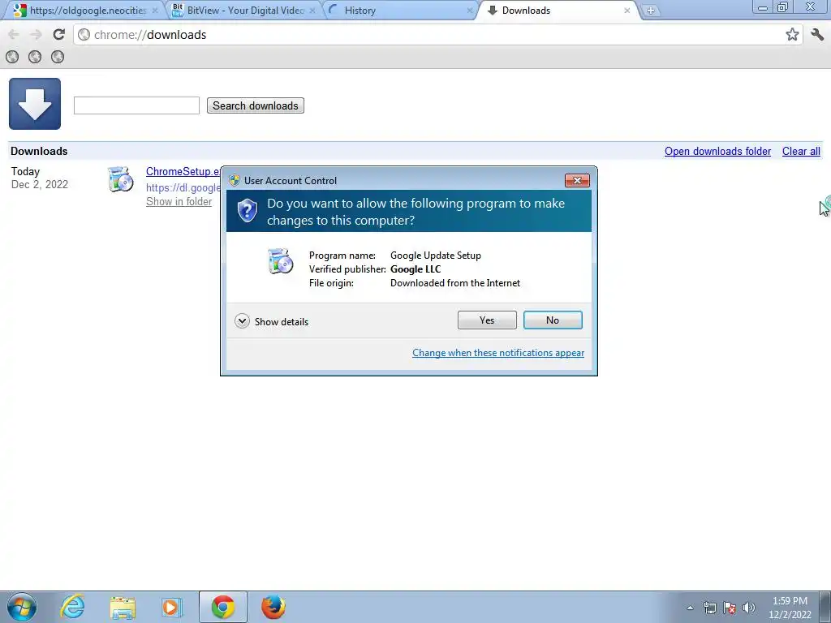Click Show in folder link

coord(179,202)
